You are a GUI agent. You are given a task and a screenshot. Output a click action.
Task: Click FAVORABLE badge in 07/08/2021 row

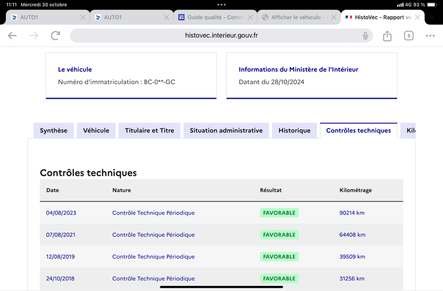coord(279,234)
